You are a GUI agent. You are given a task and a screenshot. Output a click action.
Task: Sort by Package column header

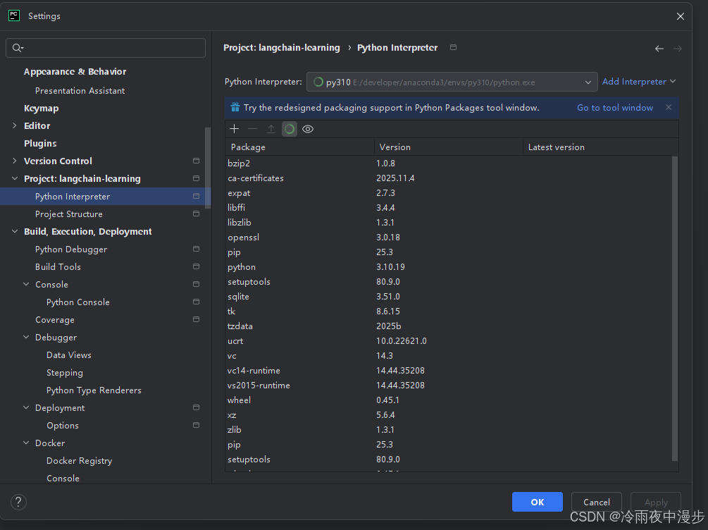(300, 147)
